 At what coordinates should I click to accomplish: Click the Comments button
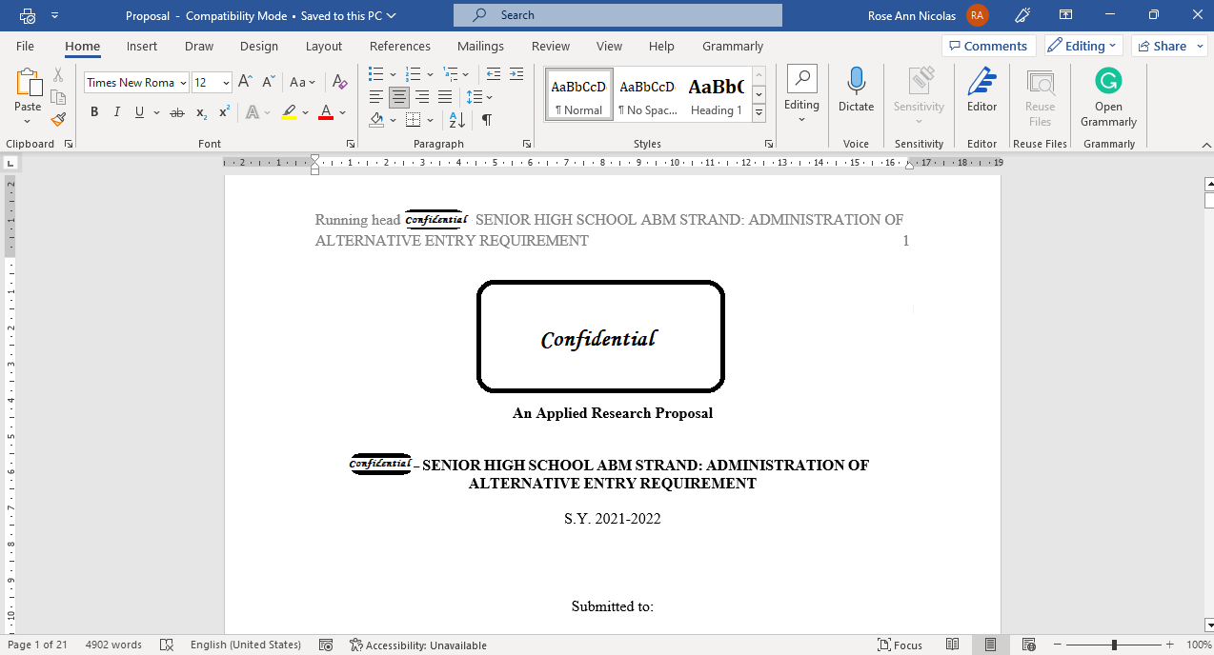coord(989,46)
